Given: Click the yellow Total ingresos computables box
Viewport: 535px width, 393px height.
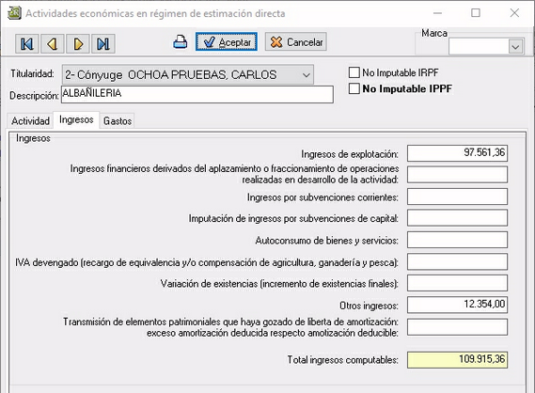Looking at the screenshot, I should 457,359.
